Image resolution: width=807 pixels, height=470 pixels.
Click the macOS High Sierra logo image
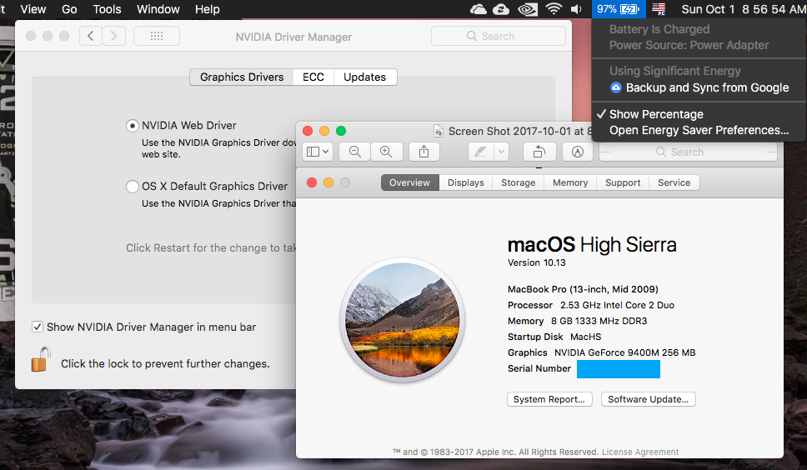pos(403,320)
